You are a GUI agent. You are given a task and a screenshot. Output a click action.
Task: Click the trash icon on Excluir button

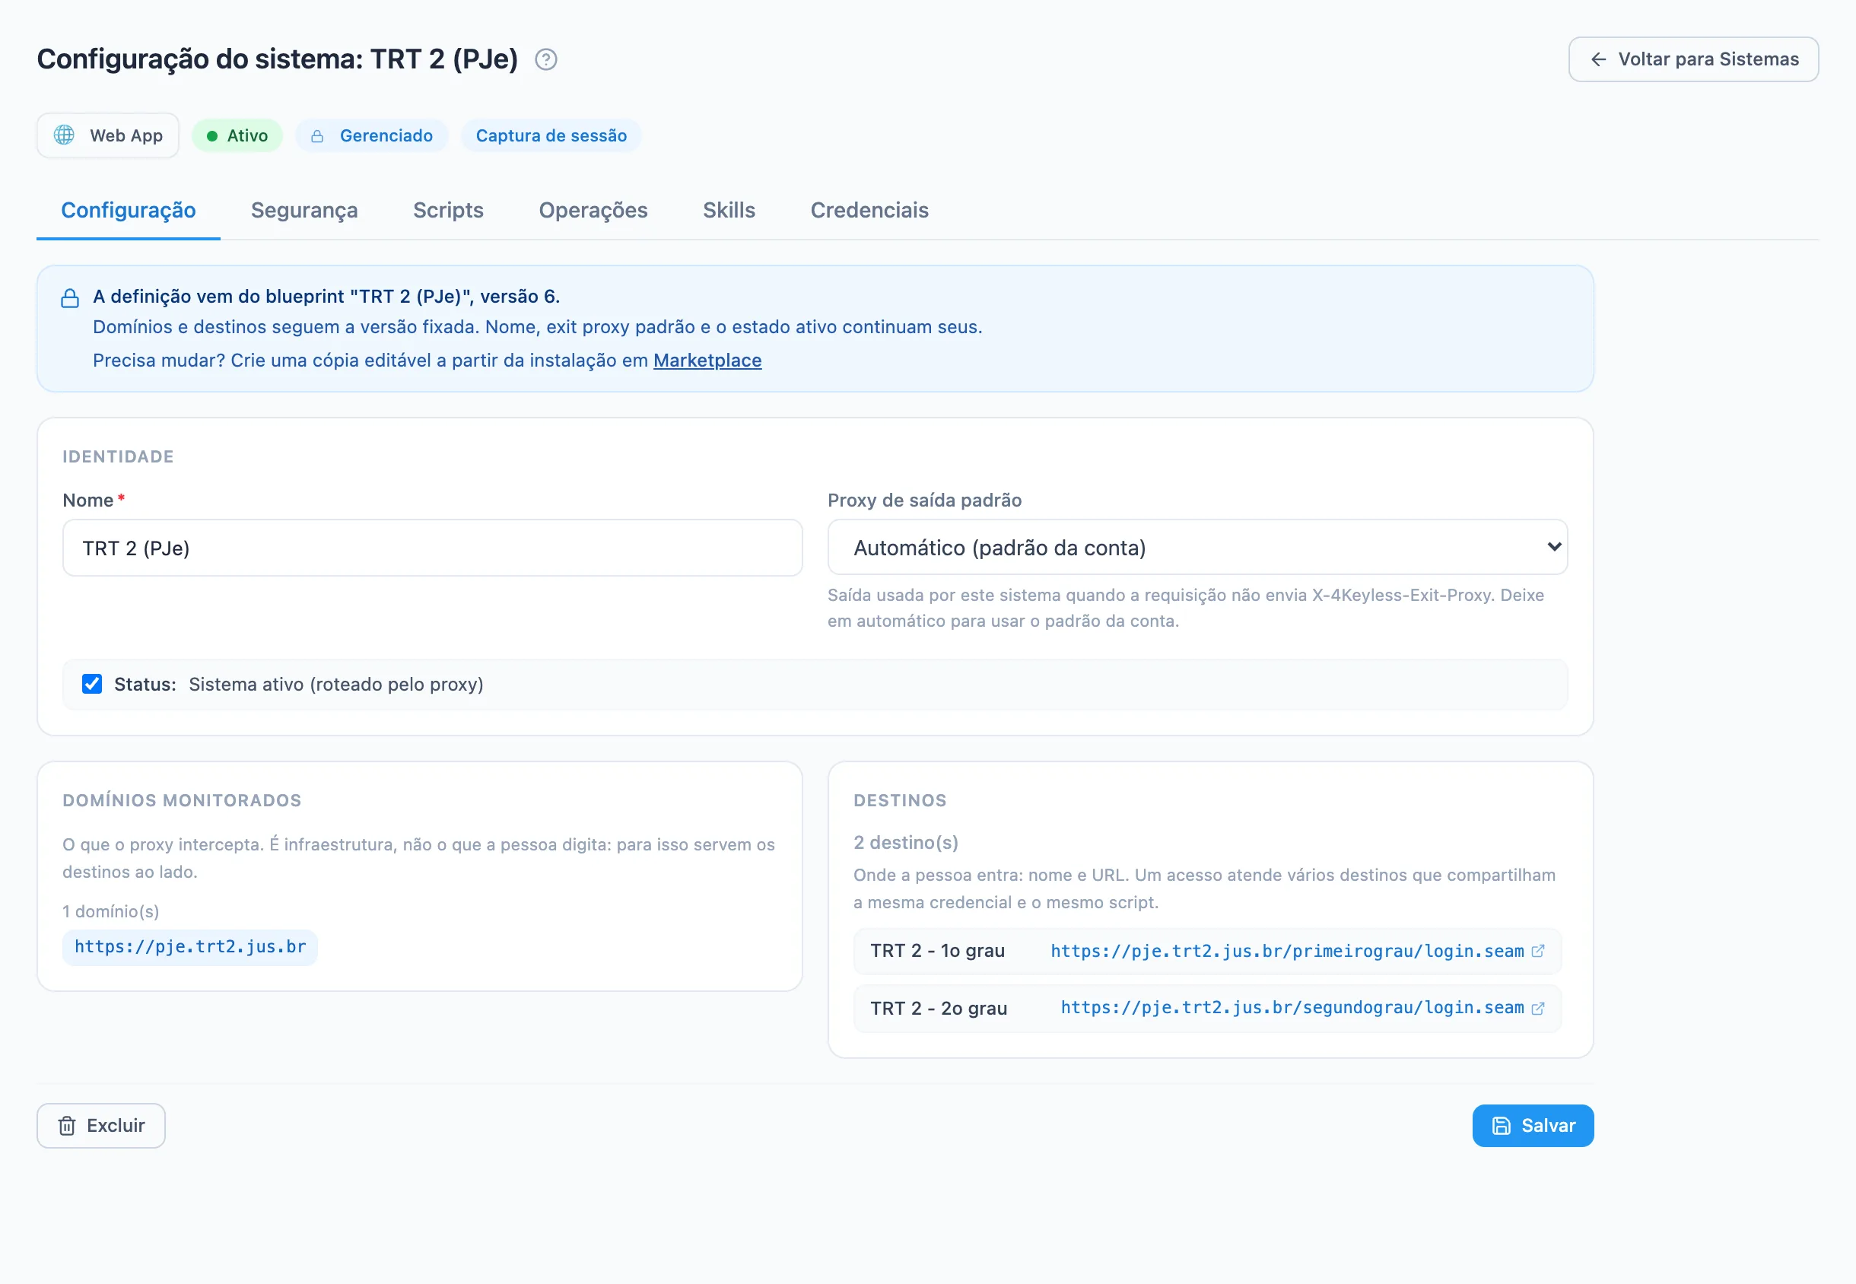click(67, 1126)
